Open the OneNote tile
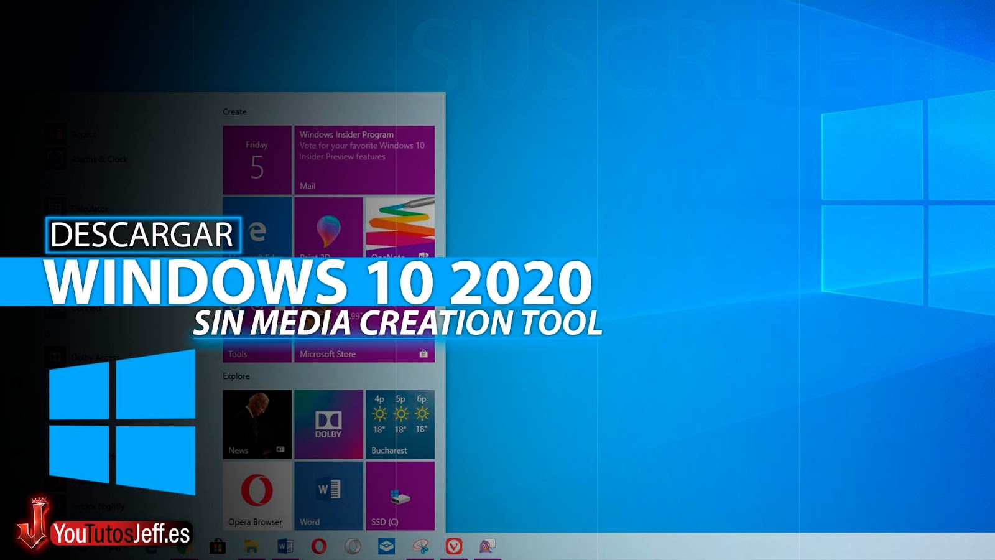This screenshot has height=560, width=995. (x=400, y=228)
